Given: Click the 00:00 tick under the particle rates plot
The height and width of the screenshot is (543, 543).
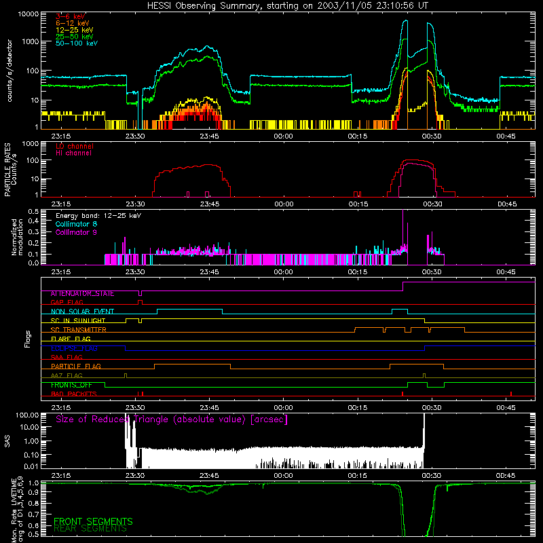Looking at the screenshot, I should [x=284, y=204].
